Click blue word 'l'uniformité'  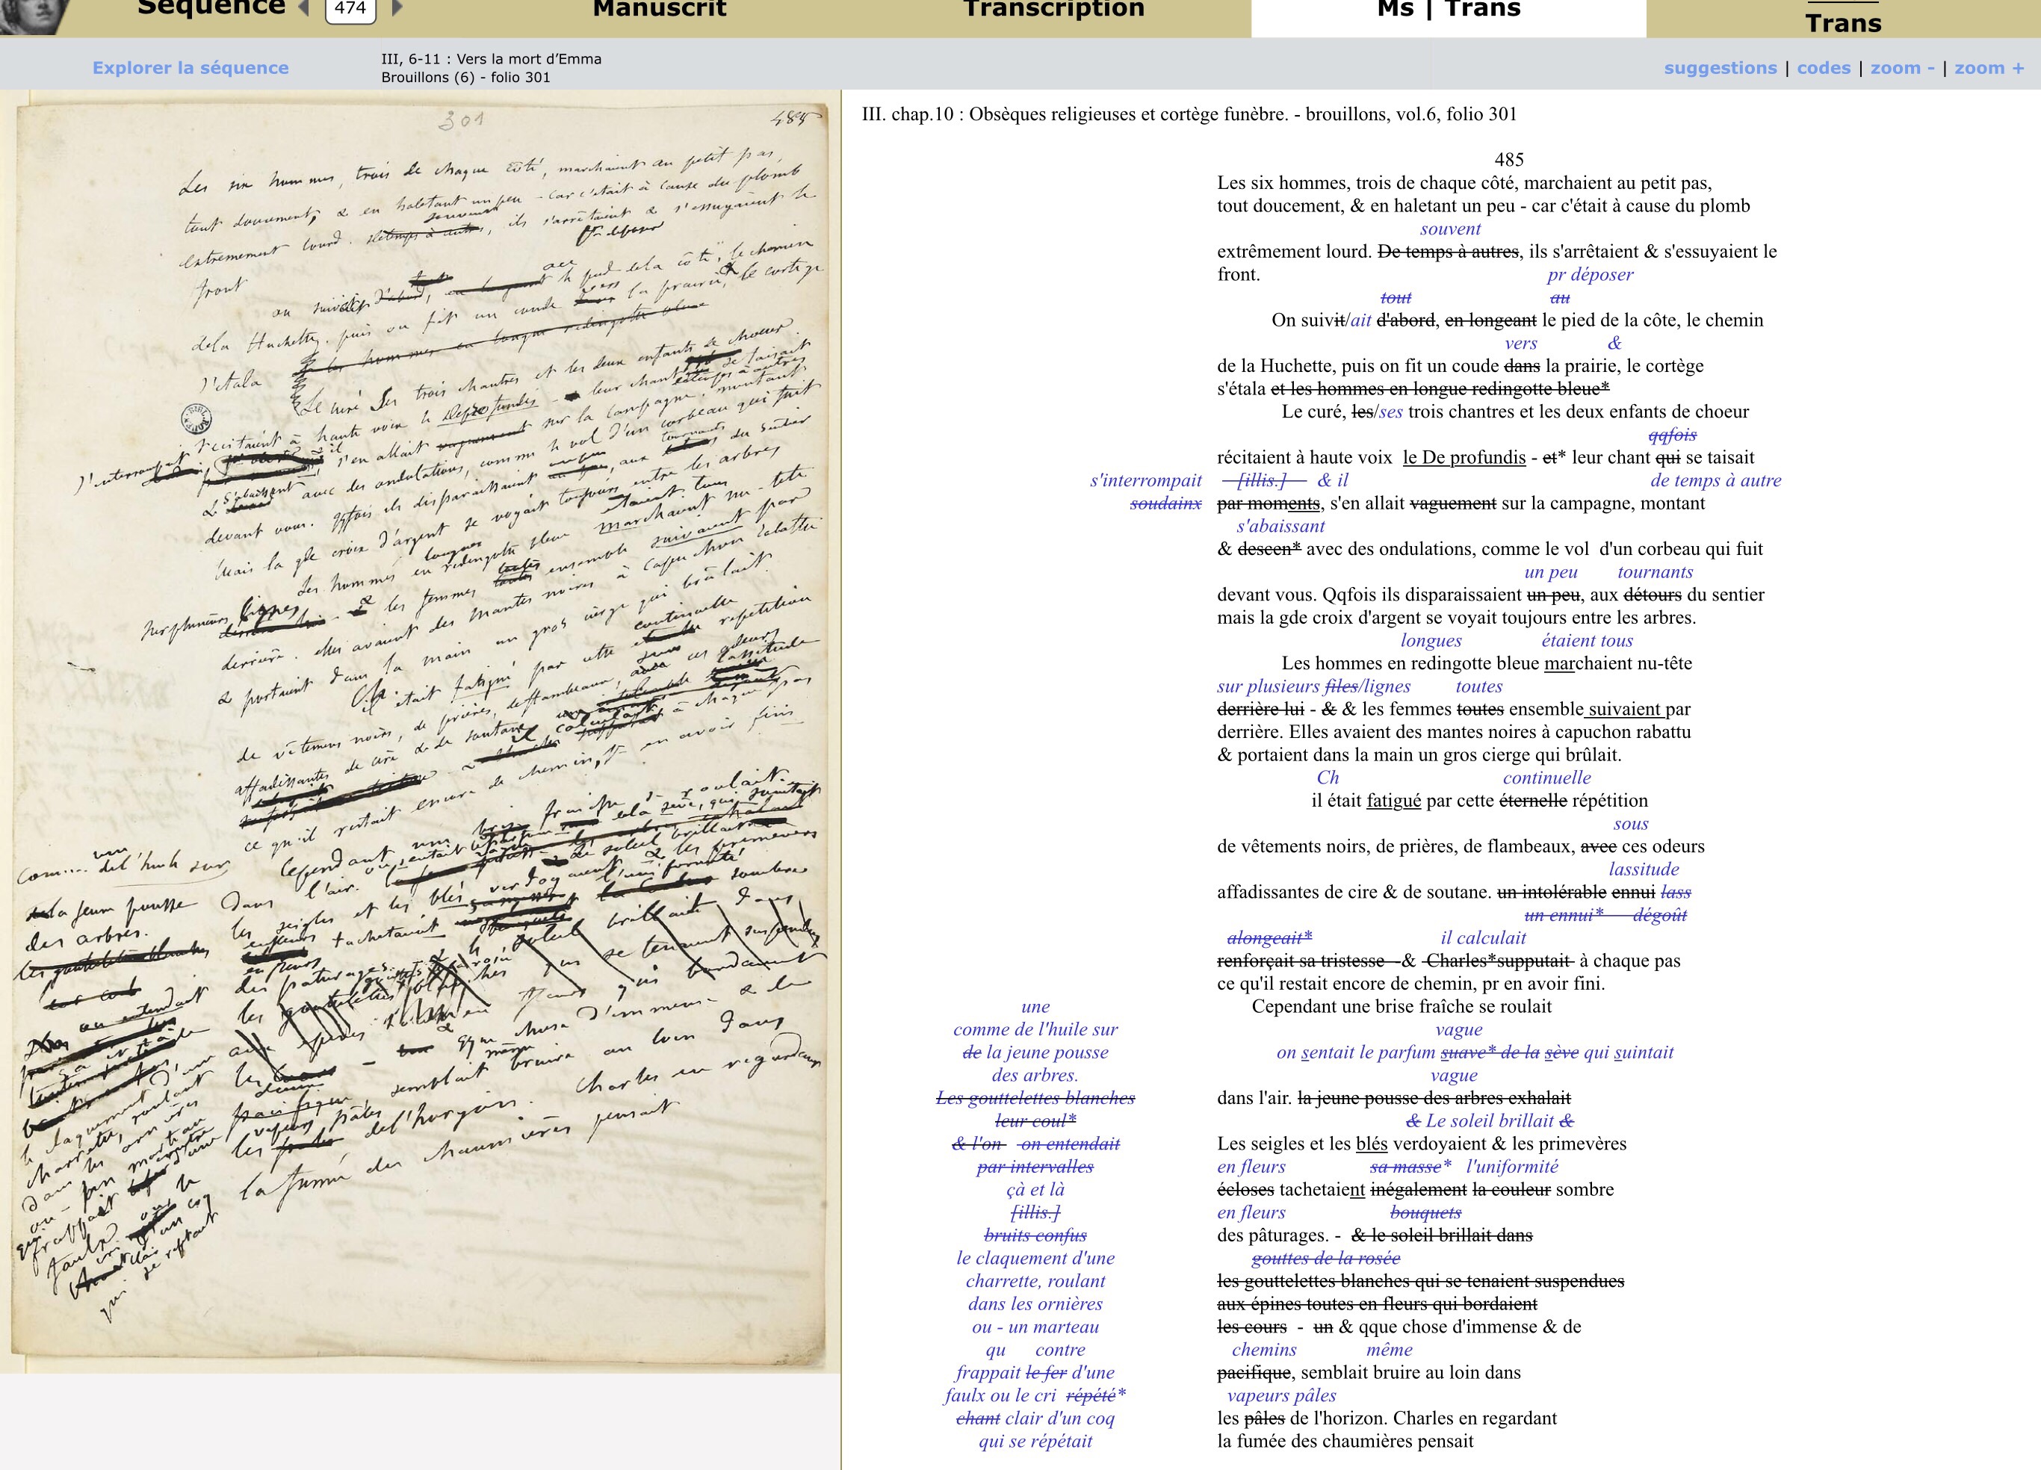click(1512, 1166)
